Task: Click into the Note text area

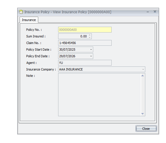Action: (99, 95)
